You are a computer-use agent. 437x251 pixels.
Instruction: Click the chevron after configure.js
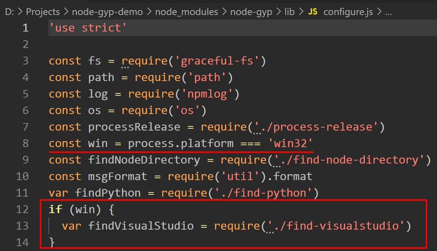(x=379, y=12)
